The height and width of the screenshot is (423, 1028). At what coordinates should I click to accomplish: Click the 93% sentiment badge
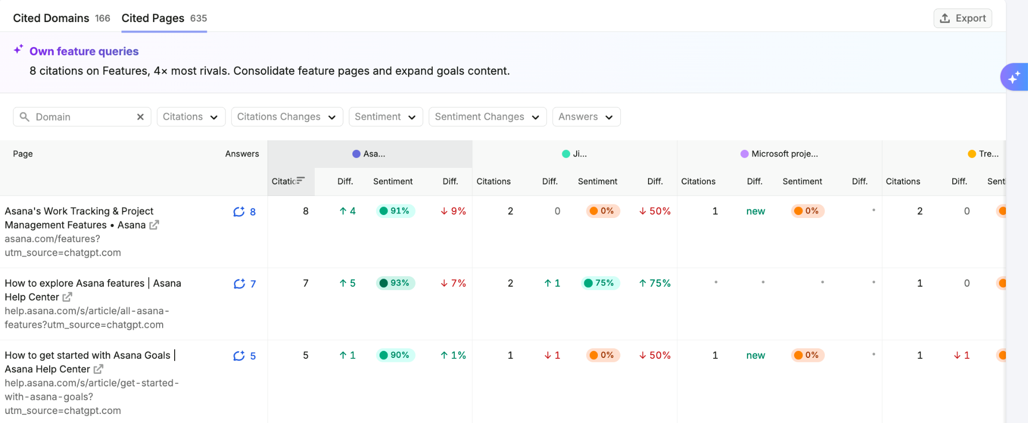395,283
